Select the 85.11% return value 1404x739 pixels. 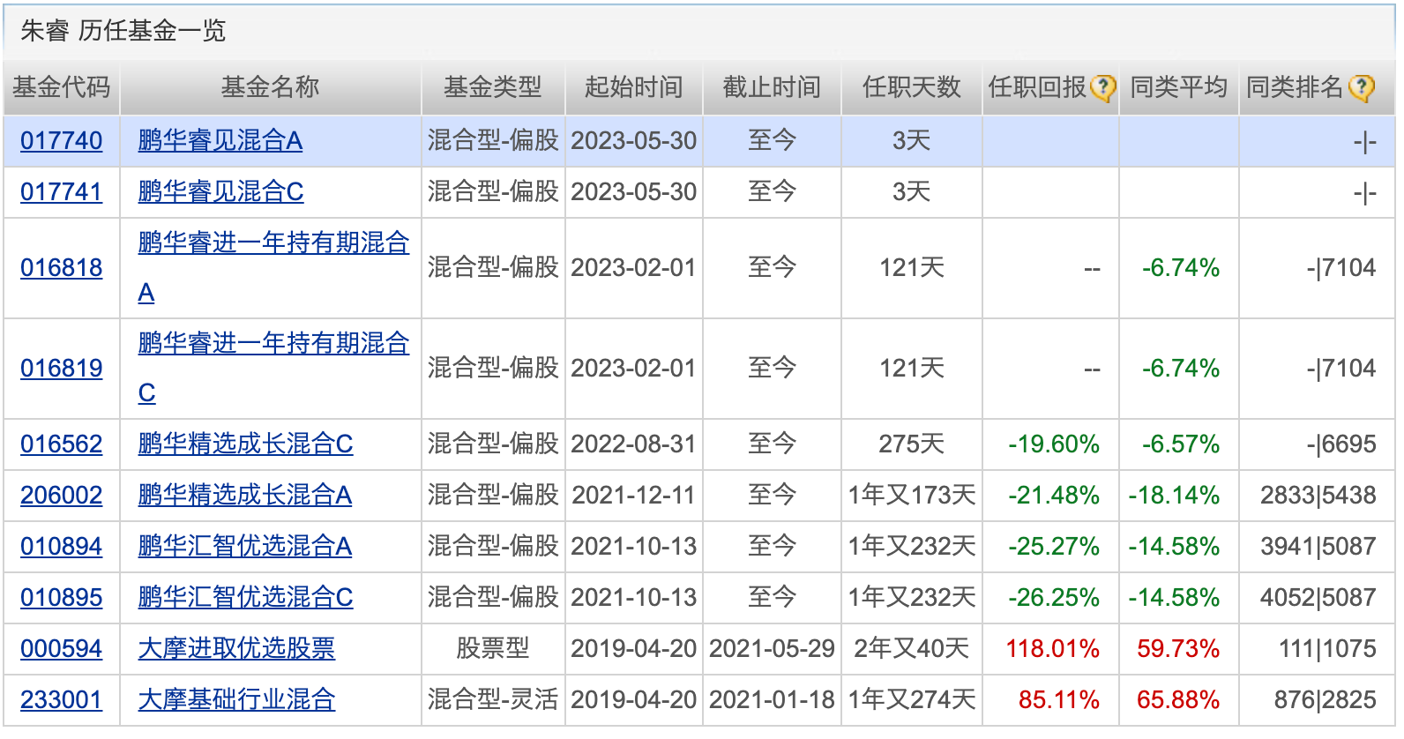coord(1059,700)
